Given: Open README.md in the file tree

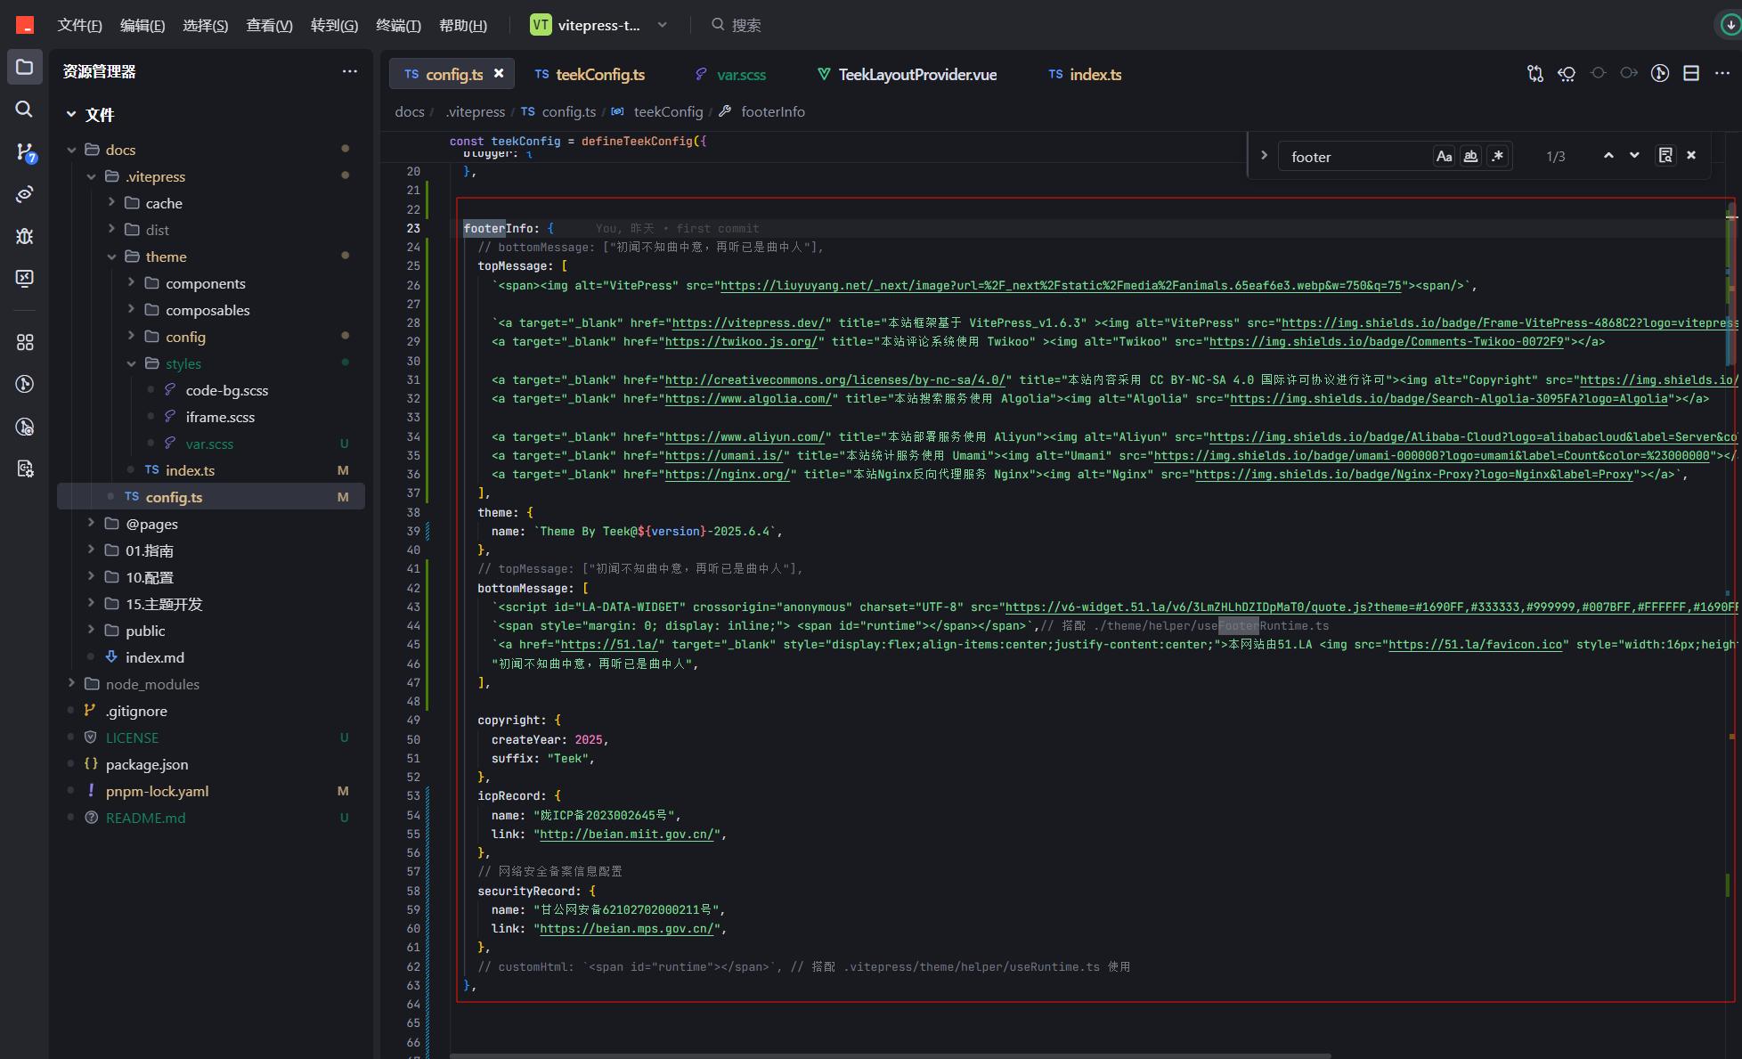Looking at the screenshot, I should coord(145,818).
